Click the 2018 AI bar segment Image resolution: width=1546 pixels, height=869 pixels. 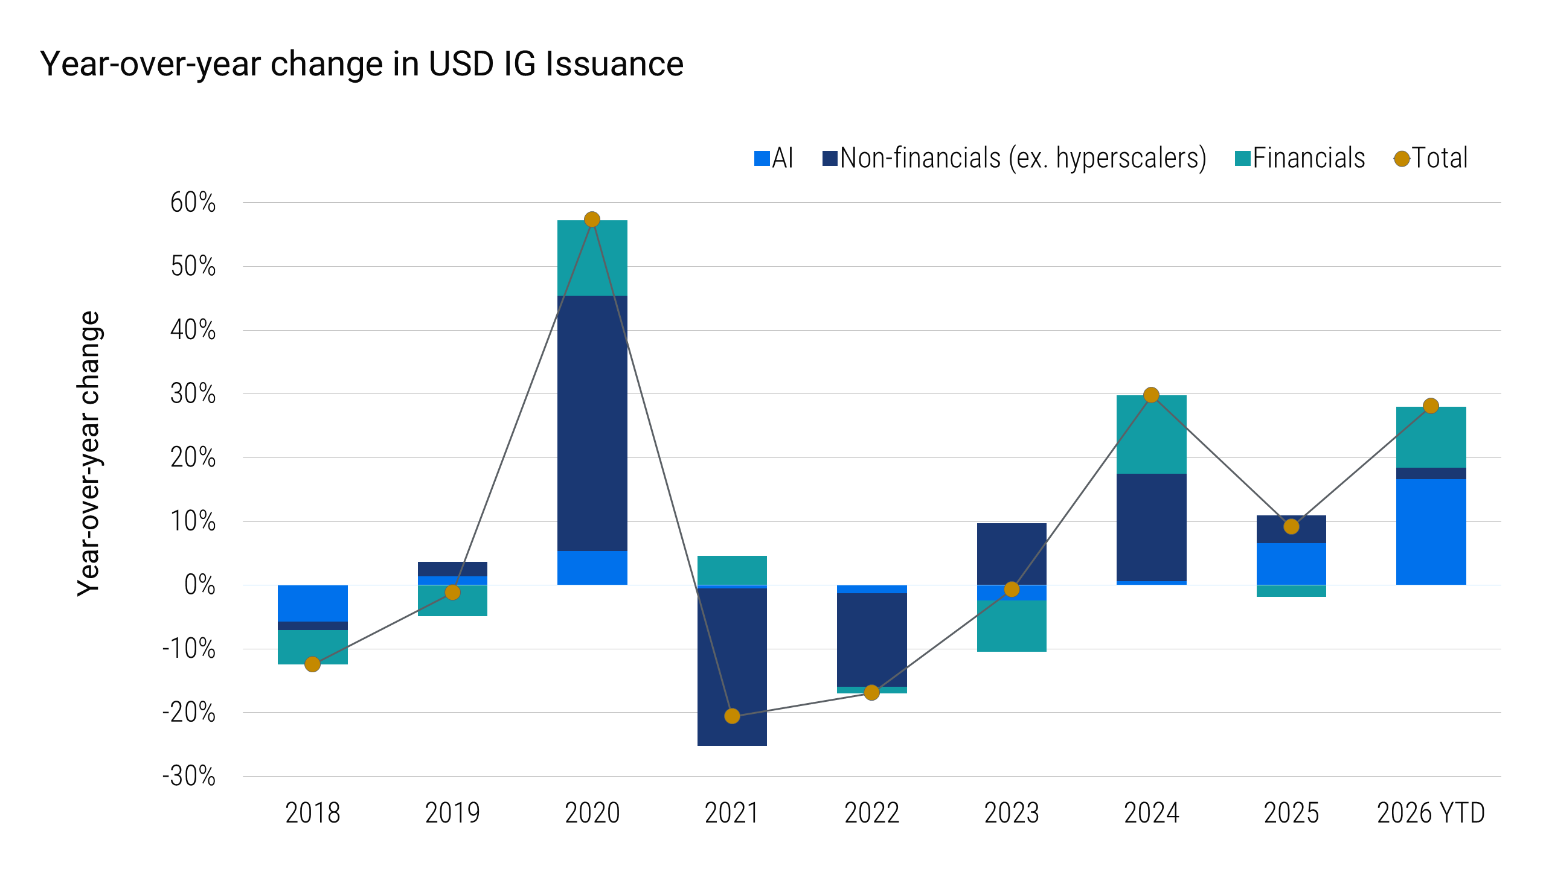(x=313, y=603)
